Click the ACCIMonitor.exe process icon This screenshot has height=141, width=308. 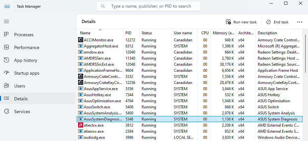(81, 40)
